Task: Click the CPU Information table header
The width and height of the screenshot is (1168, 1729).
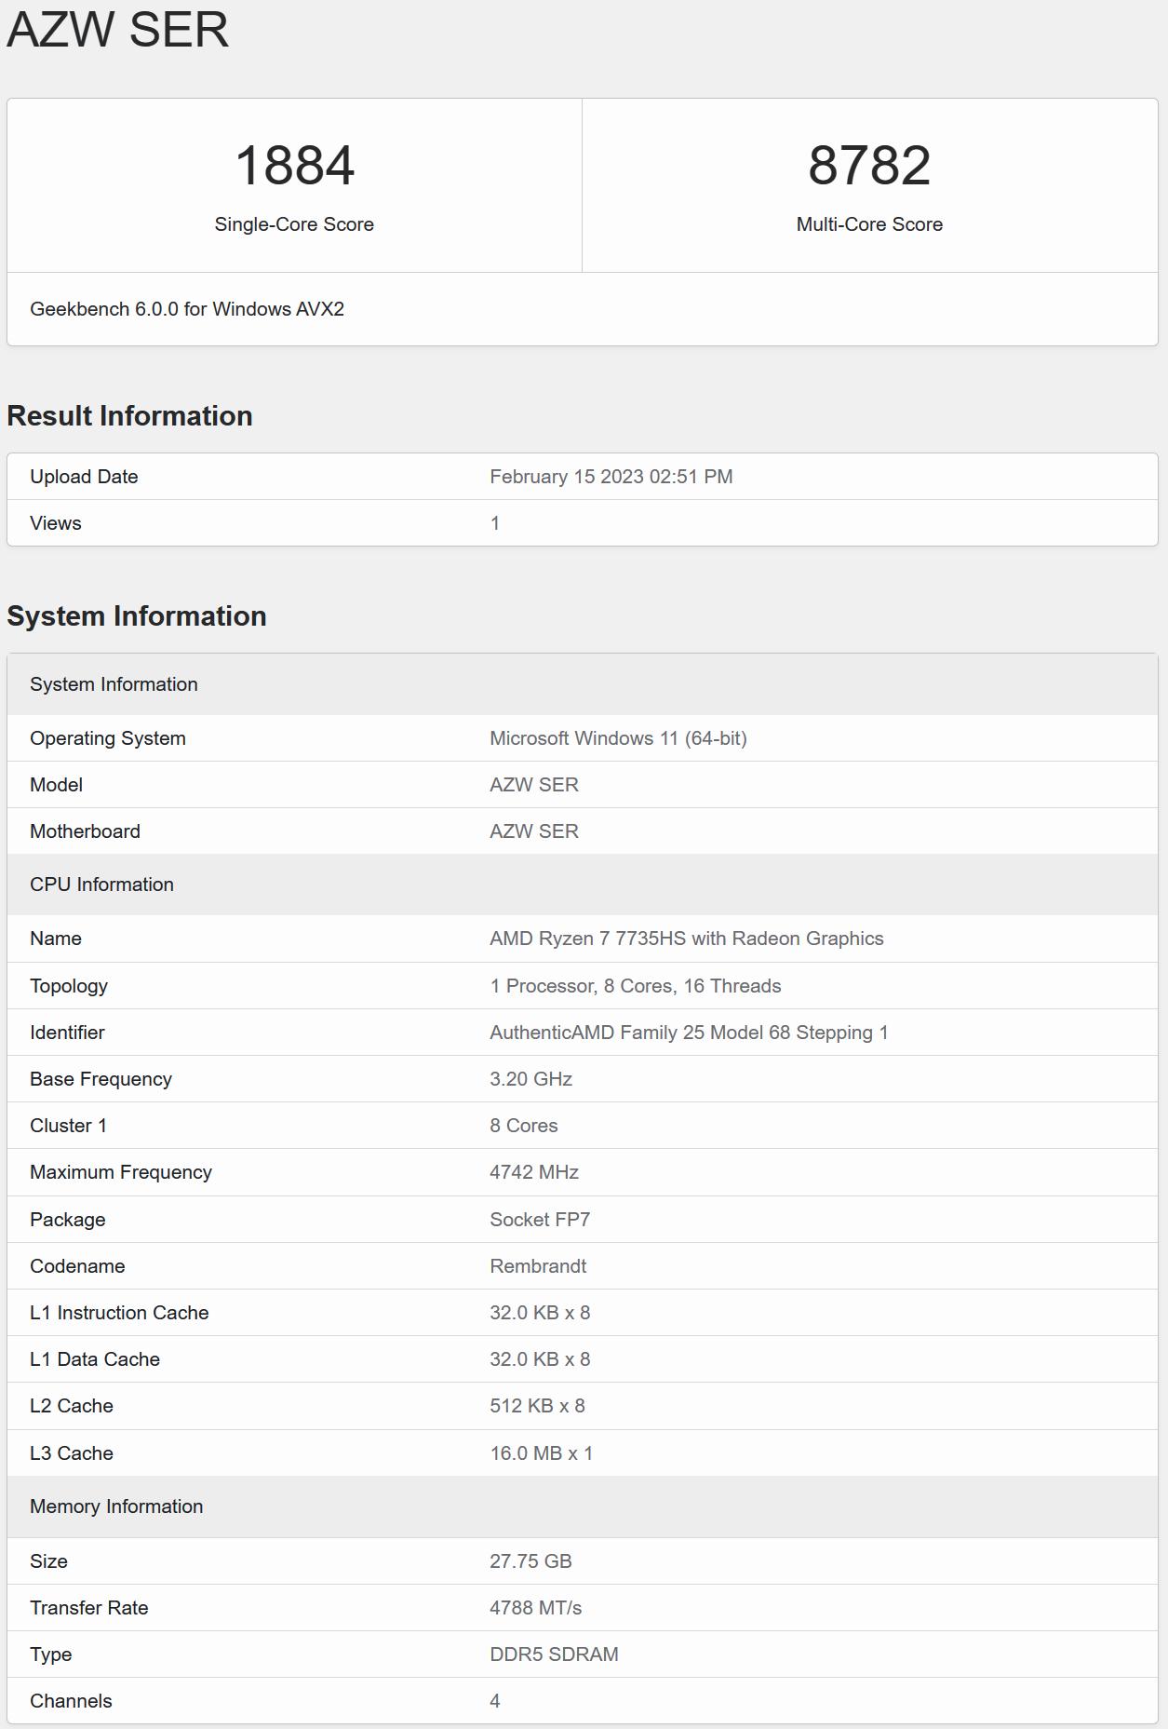Action: 101,885
